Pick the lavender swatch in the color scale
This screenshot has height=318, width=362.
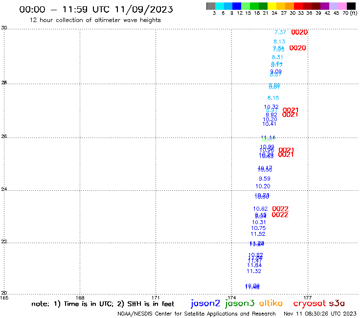pos(333,6)
